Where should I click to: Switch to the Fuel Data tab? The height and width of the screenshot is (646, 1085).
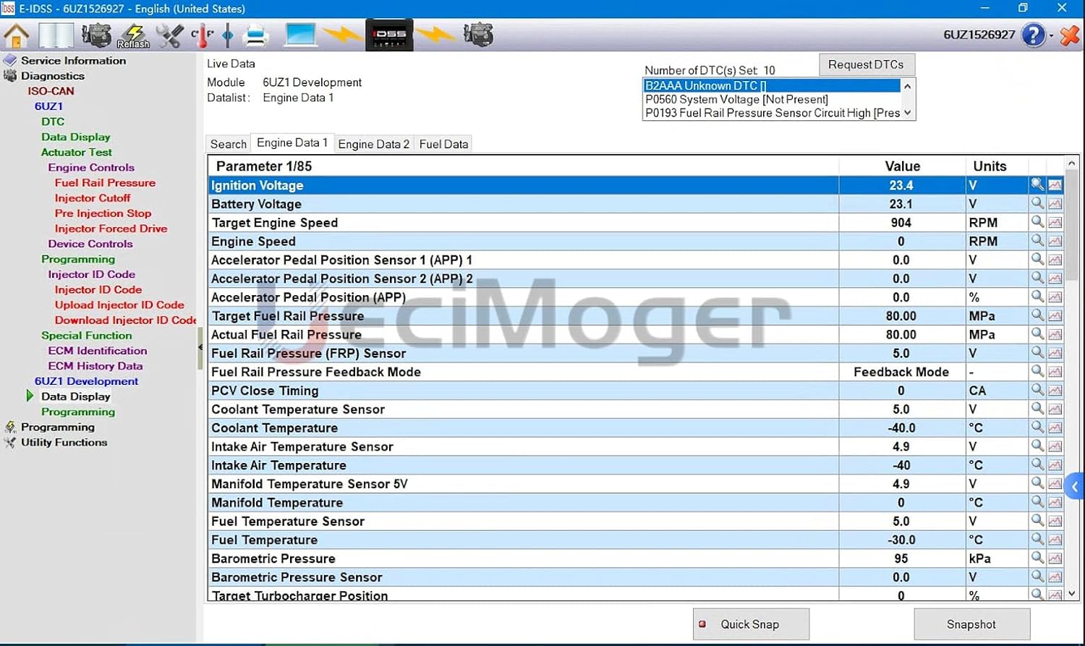tap(443, 144)
